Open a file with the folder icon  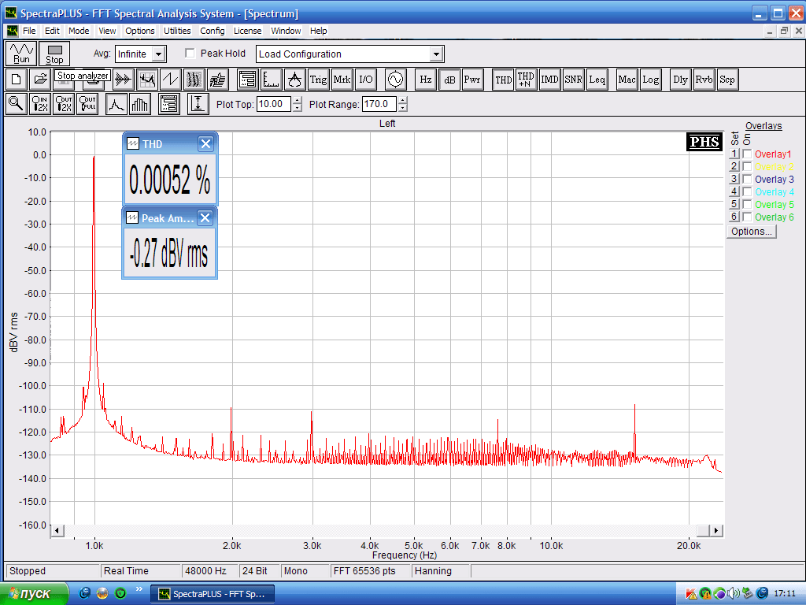(x=40, y=80)
